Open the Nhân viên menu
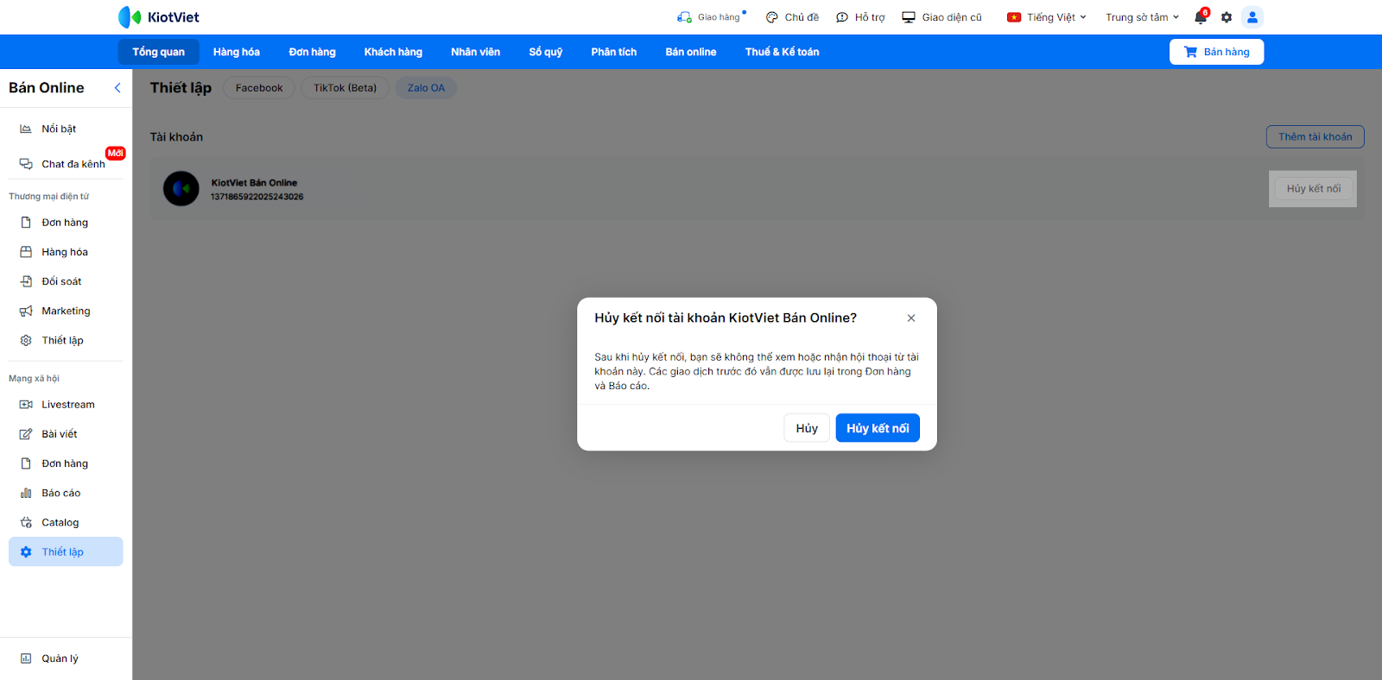Image resolution: width=1382 pixels, height=680 pixels. pyautogui.click(x=476, y=52)
